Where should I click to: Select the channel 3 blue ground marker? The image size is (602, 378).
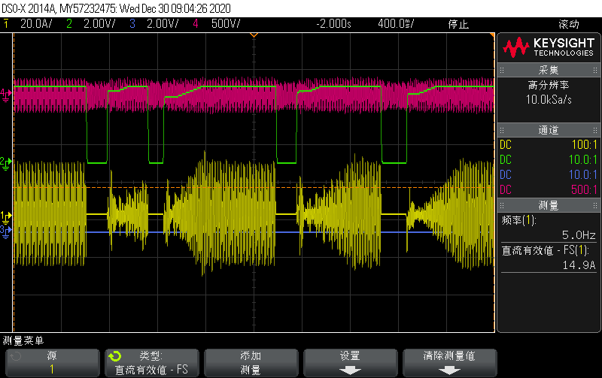[x=5, y=232]
